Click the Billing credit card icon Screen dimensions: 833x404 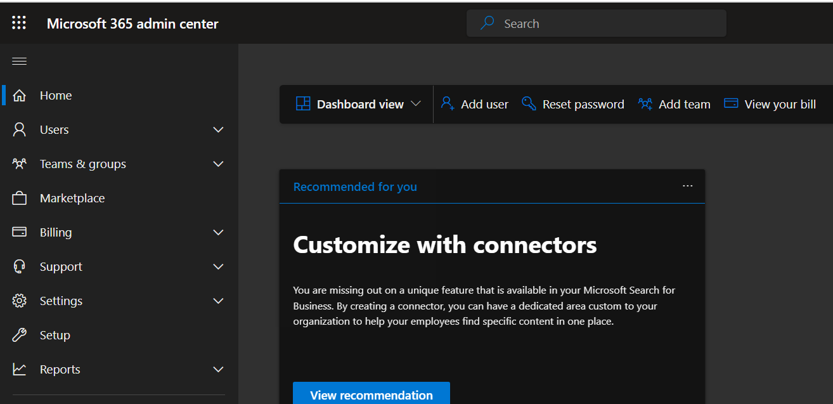pyautogui.click(x=20, y=232)
